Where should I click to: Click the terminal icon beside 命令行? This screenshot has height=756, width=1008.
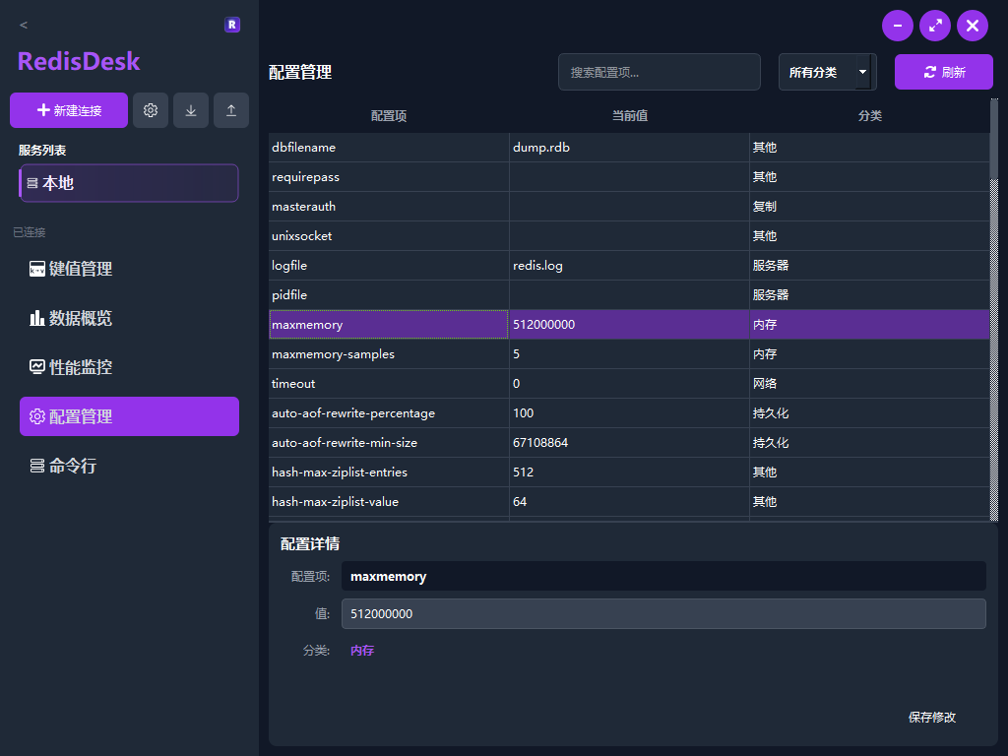coord(37,466)
